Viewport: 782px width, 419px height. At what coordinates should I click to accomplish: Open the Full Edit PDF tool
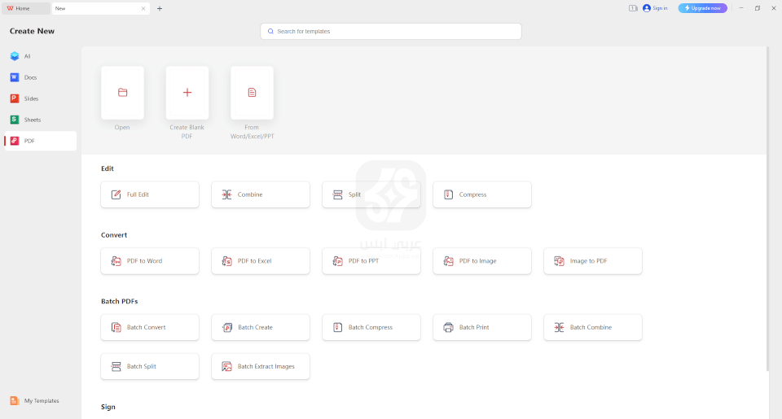pyautogui.click(x=150, y=194)
